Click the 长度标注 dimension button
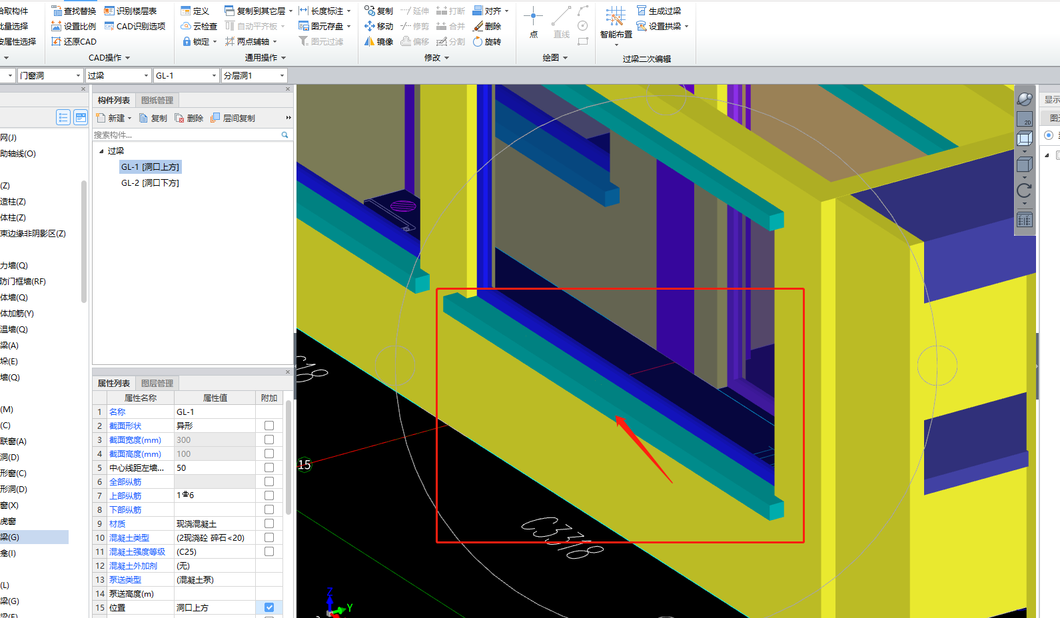 click(324, 11)
